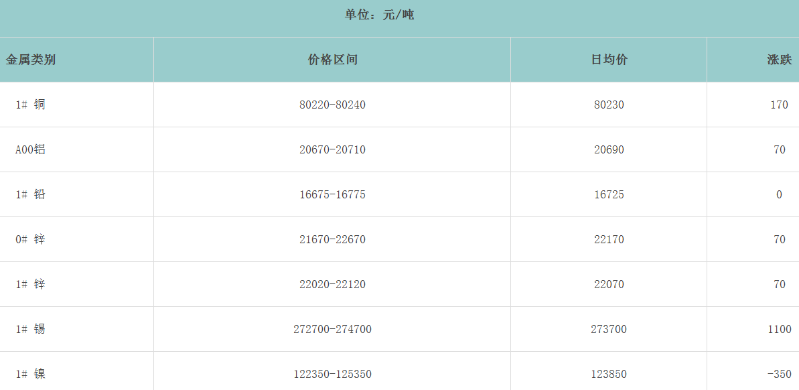Click the 涨跌 column header
This screenshot has width=799, height=390.
coord(779,60)
